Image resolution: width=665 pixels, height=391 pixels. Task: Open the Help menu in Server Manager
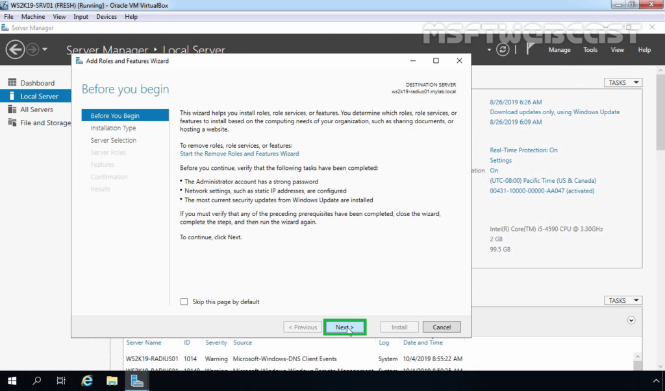tap(644, 49)
